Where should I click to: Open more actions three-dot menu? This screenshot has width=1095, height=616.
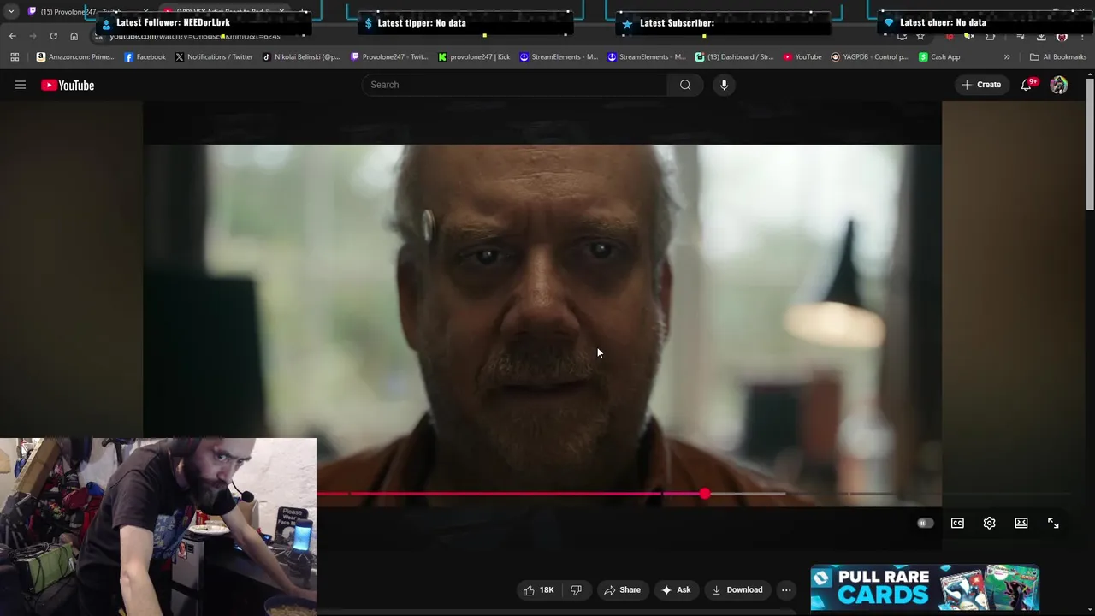786,589
